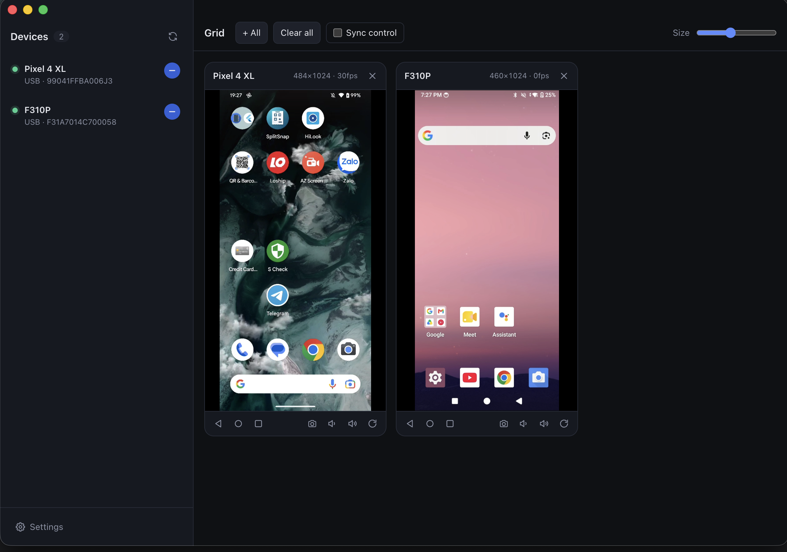787x552 pixels.
Task: Close the Pixel 4 XL panel
Action: [372, 76]
